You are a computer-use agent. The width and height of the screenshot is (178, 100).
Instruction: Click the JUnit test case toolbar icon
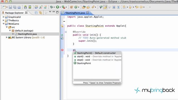click(x=41, y=7)
